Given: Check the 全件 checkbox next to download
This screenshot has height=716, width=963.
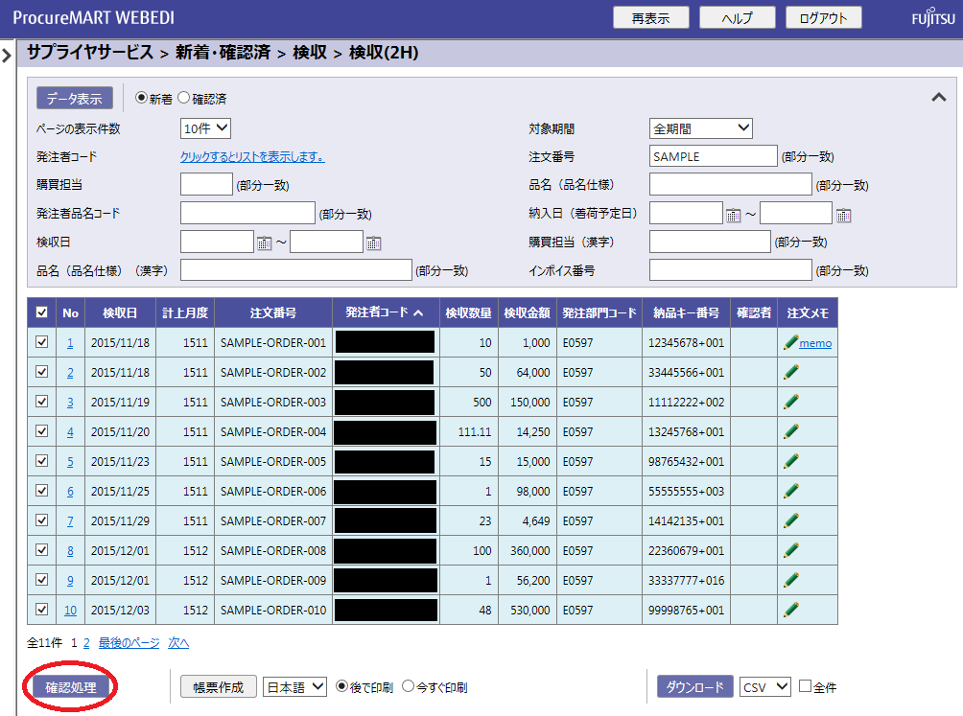Looking at the screenshot, I should (x=805, y=686).
